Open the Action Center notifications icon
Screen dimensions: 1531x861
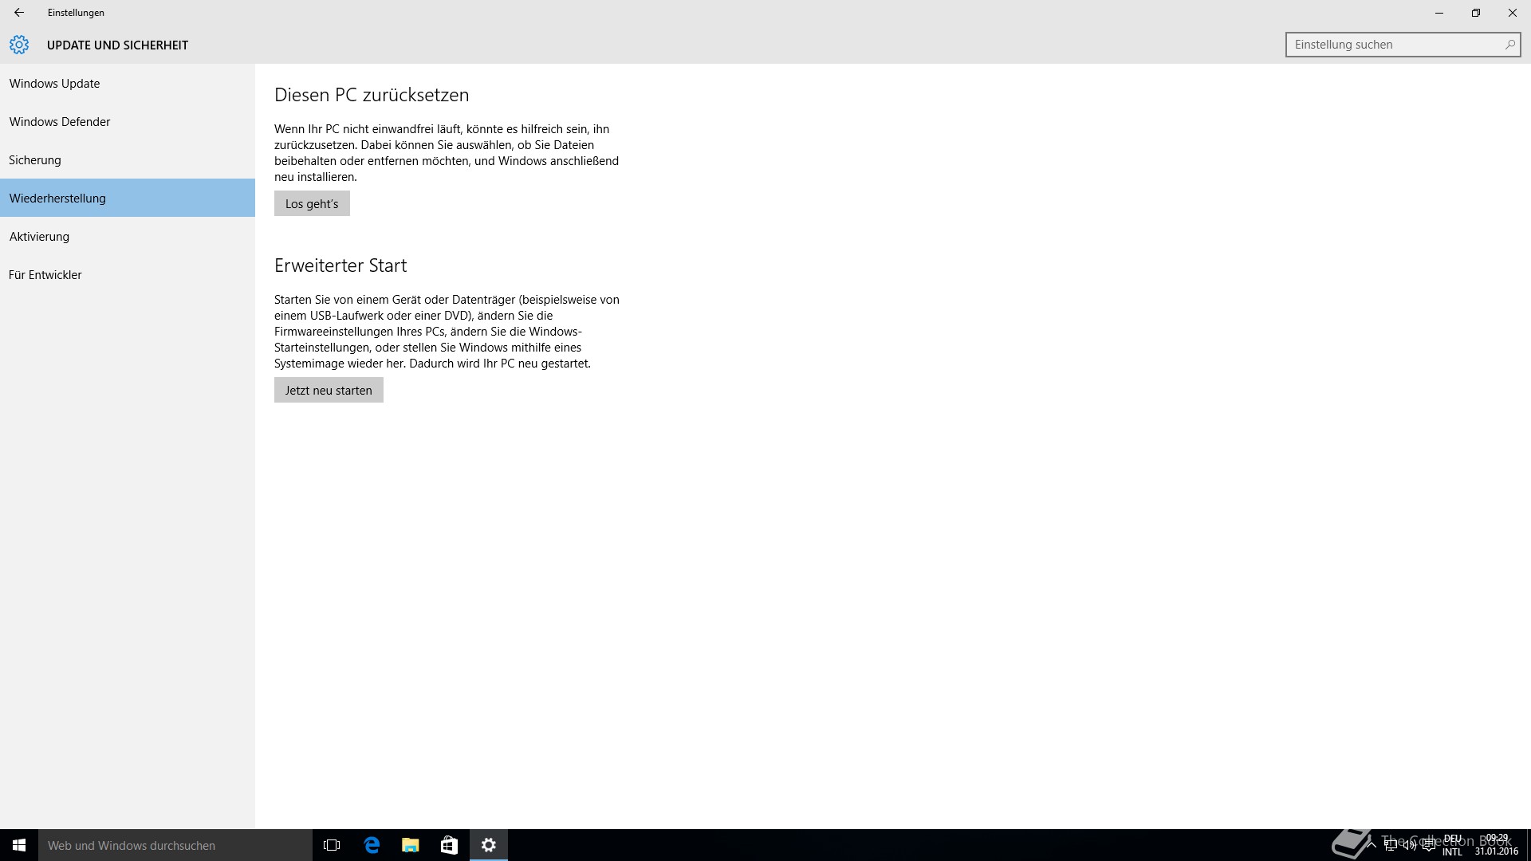1429,845
